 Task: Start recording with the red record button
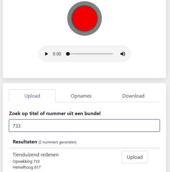point(85,18)
